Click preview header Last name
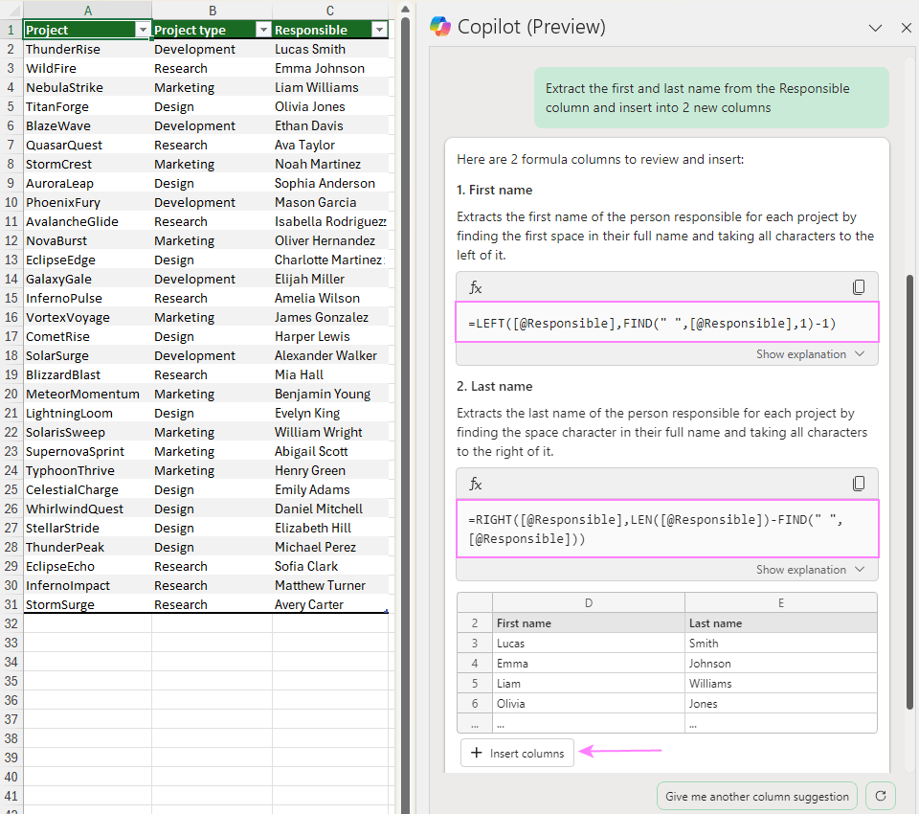The width and height of the screenshot is (919, 814). coord(781,623)
